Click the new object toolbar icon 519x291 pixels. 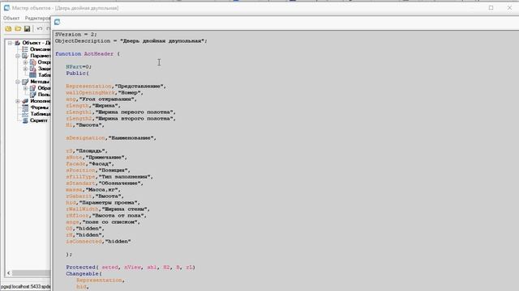pyautogui.click(x=8, y=29)
